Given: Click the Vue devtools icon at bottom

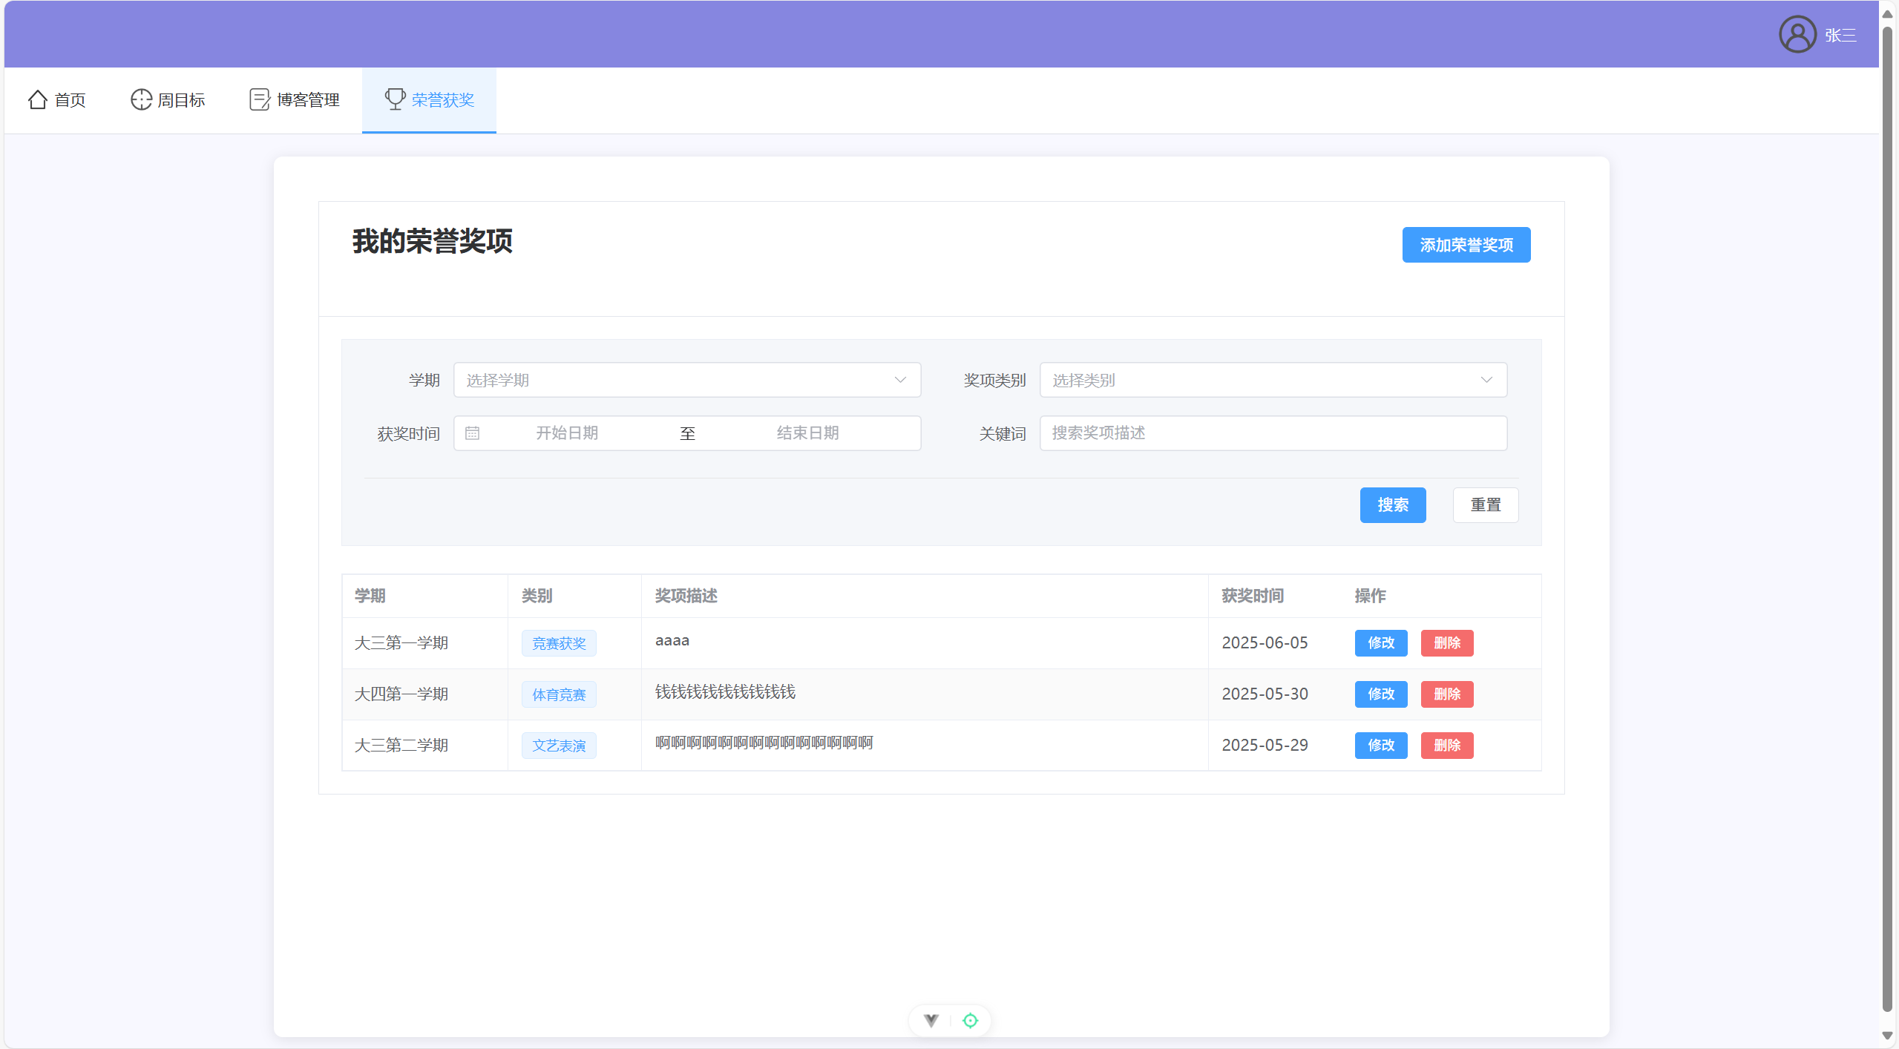Looking at the screenshot, I should 931,1021.
